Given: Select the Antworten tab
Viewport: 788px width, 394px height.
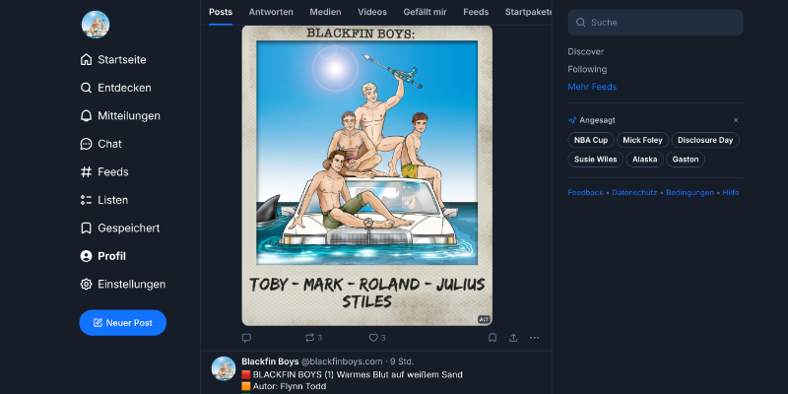Looking at the screenshot, I should [271, 12].
